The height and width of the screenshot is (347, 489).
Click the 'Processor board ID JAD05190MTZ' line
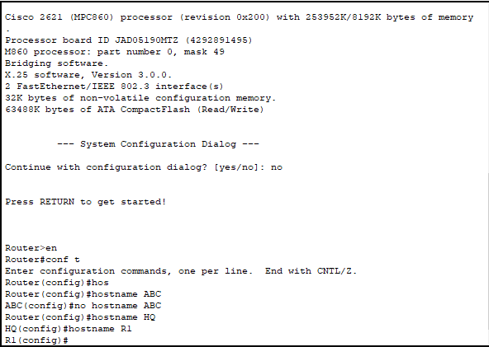(129, 40)
